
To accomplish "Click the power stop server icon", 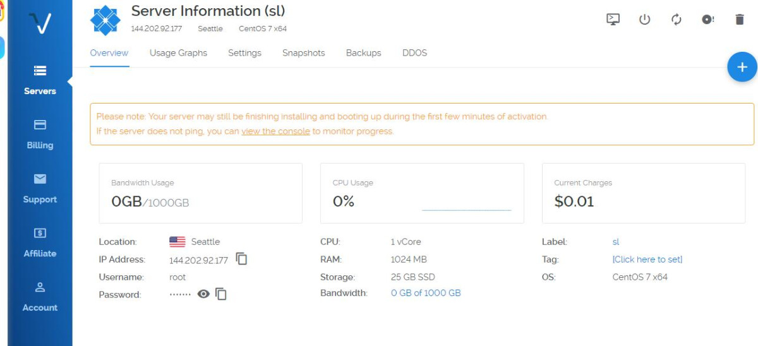I will point(644,20).
